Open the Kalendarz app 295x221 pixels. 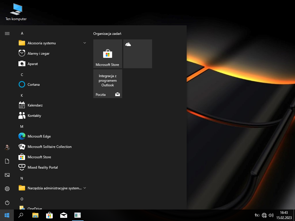[x=35, y=105]
